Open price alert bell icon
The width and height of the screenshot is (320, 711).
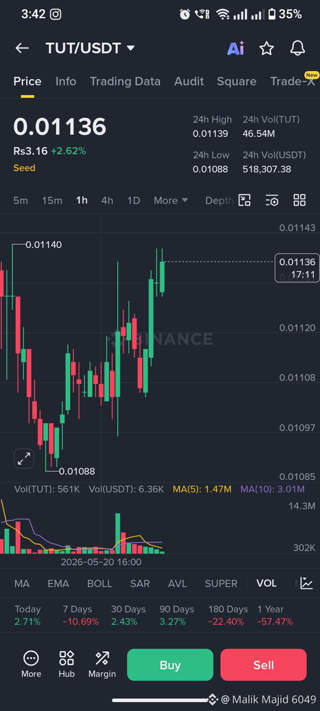click(x=297, y=48)
